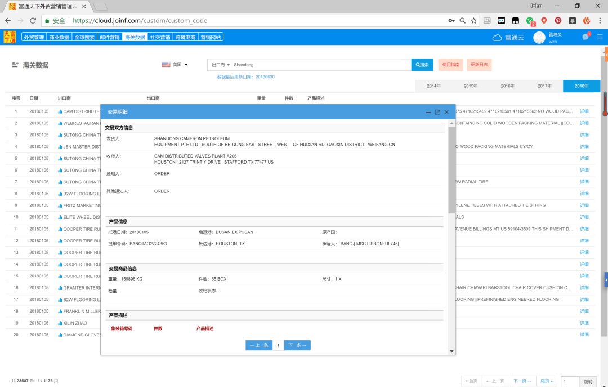Switch to the 2017年 tab
The image size is (608, 387).
(x=544, y=86)
